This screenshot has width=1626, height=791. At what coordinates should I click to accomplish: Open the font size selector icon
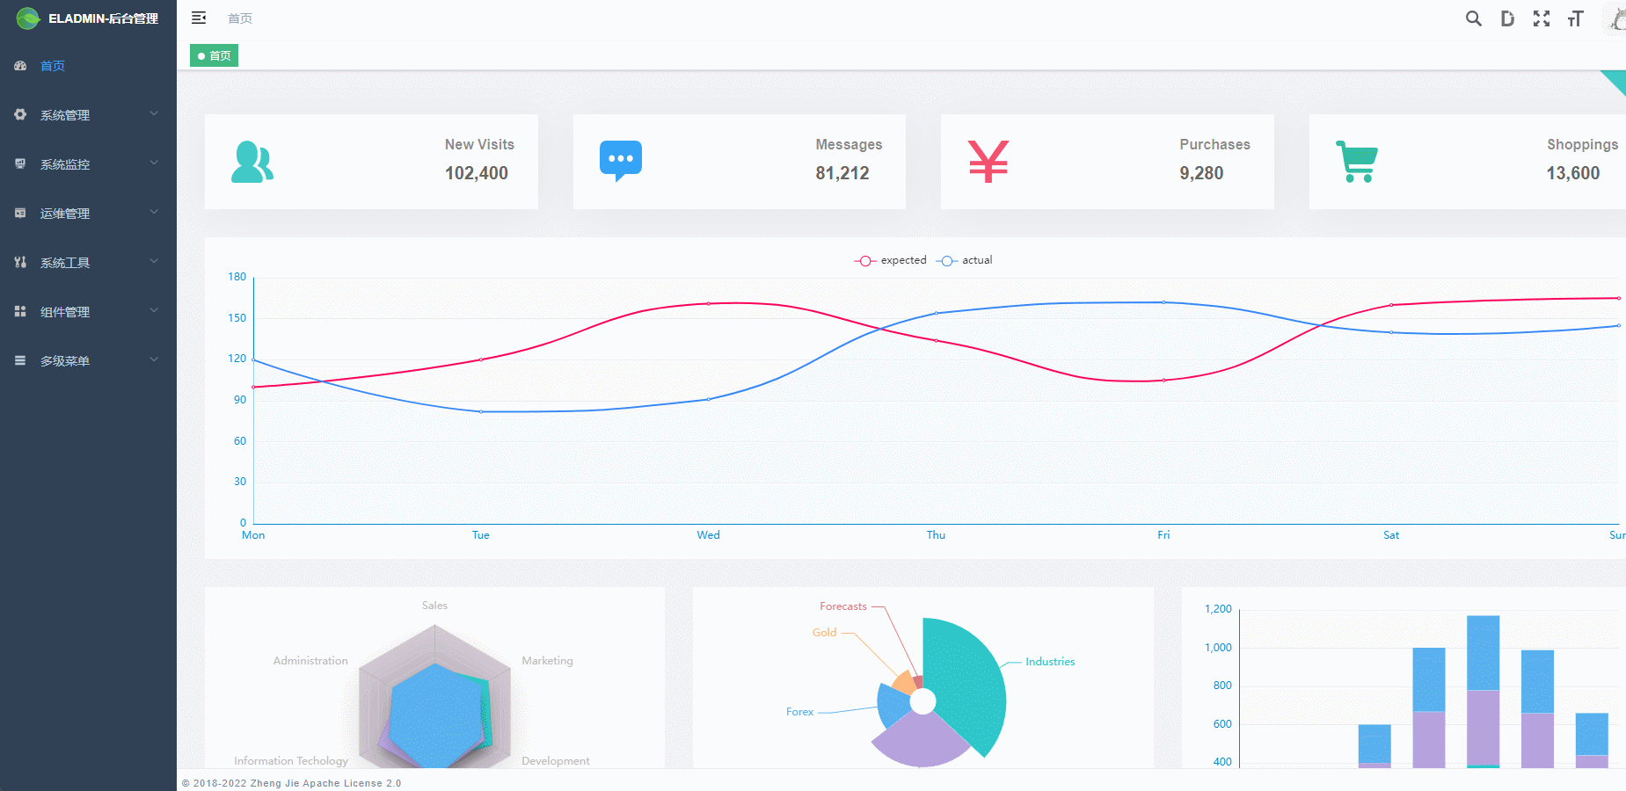pyautogui.click(x=1575, y=18)
